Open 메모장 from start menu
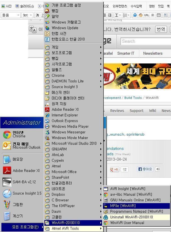The image size is (171, 232). [x=22, y=159]
